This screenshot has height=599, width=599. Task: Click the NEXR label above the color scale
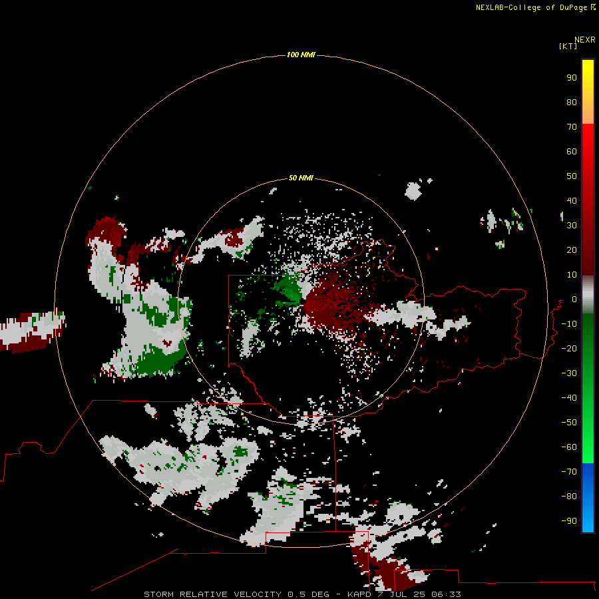click(x=585, y=40)
